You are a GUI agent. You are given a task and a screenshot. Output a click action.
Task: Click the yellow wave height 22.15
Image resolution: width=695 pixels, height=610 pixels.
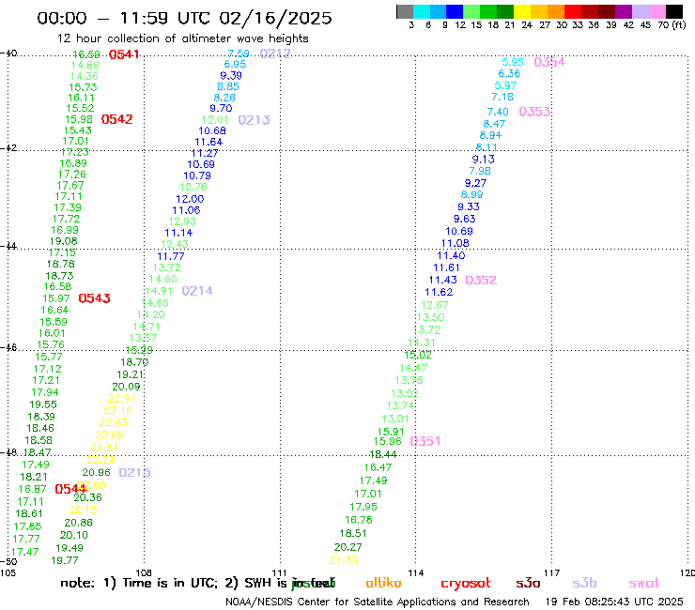click(83, 510)
